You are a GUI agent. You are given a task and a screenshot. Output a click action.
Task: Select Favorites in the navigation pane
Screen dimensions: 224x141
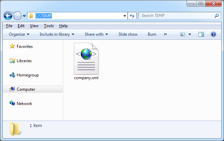point(25,47)
